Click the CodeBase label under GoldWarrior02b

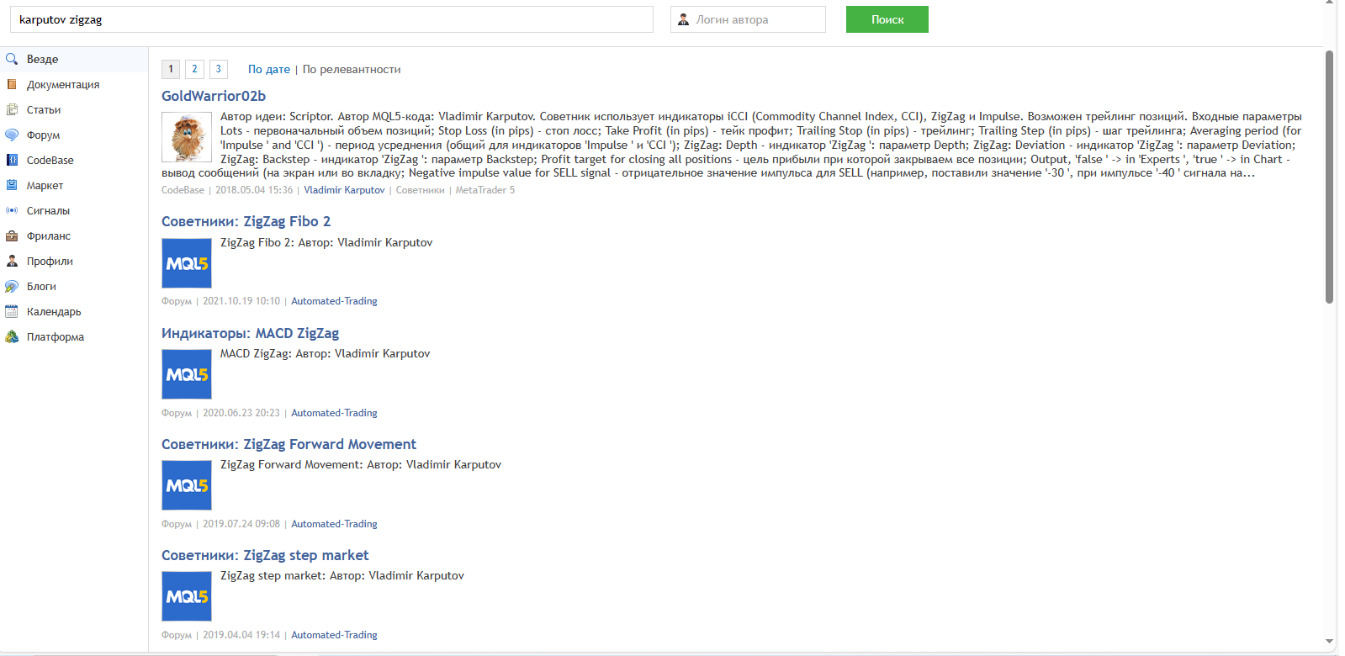coord(183,190)
